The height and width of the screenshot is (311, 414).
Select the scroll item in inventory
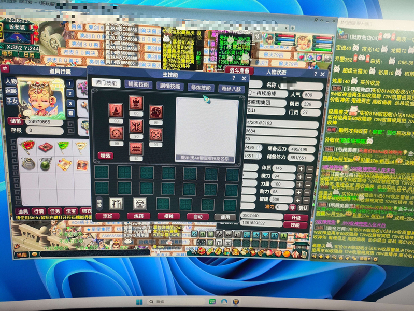pyautogui.click(x=64, y=164)
